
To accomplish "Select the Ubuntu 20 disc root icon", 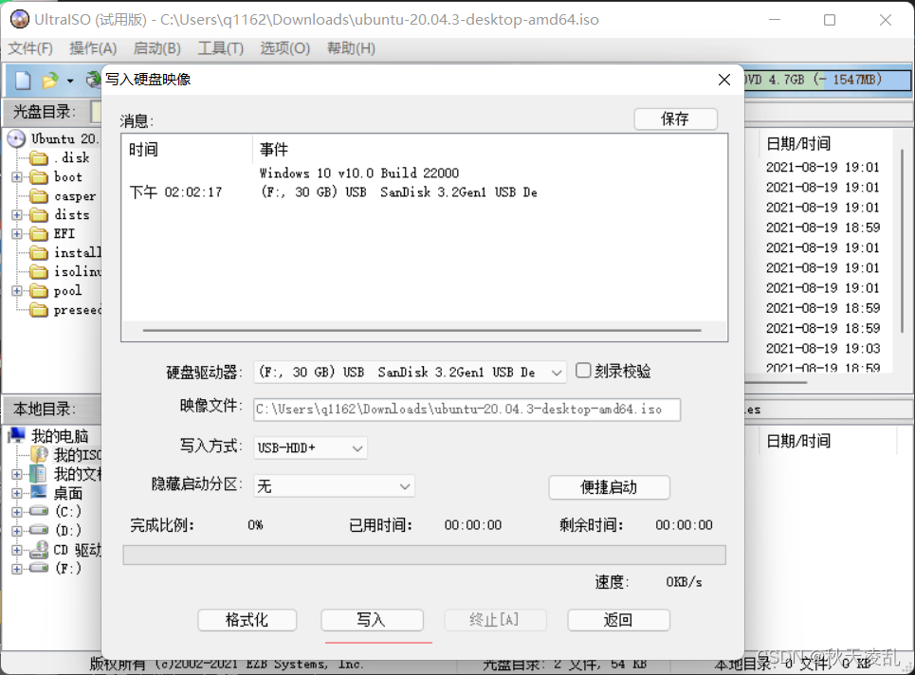I will click(16, 138).
